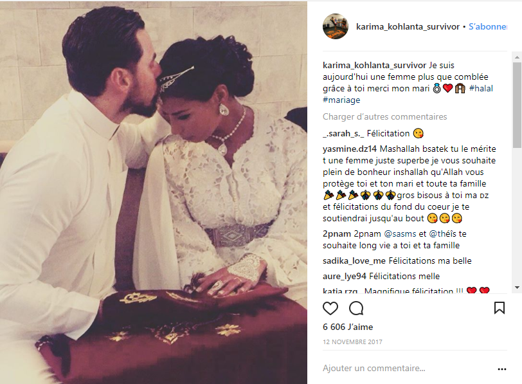Follow account via S'abonner link

point(488,26)
